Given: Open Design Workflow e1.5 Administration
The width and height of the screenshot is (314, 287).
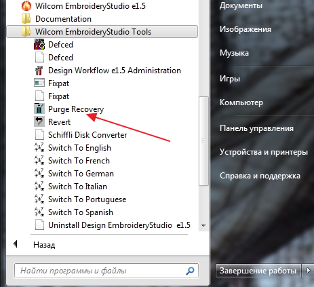Looking at the screenshot, I should click(115, 71).
